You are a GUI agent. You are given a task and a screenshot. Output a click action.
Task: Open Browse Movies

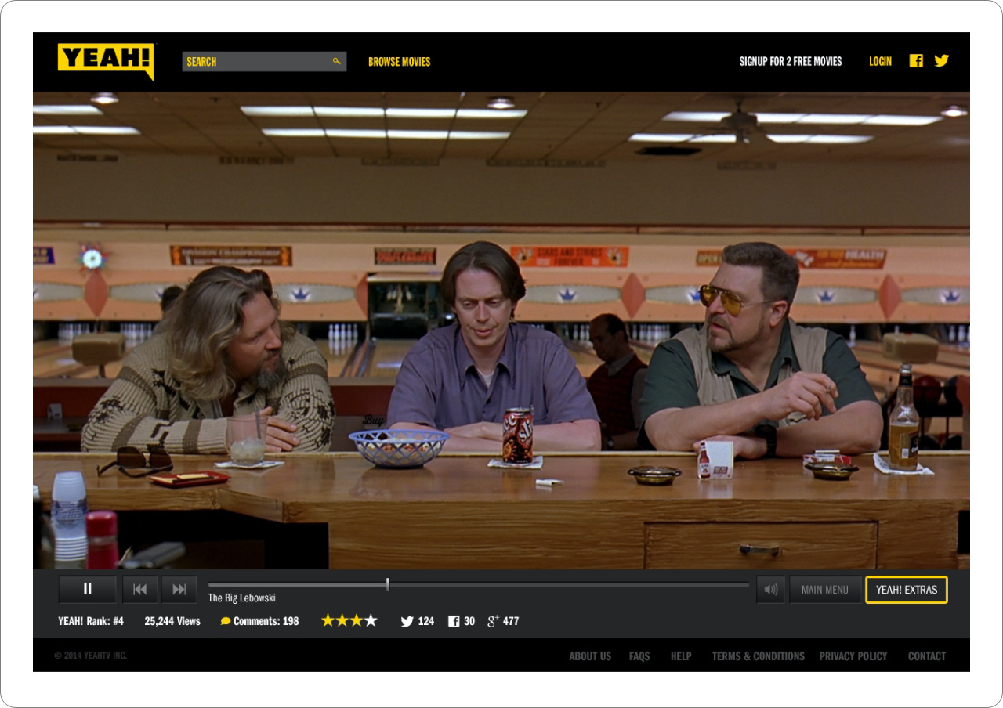(400, 61)
